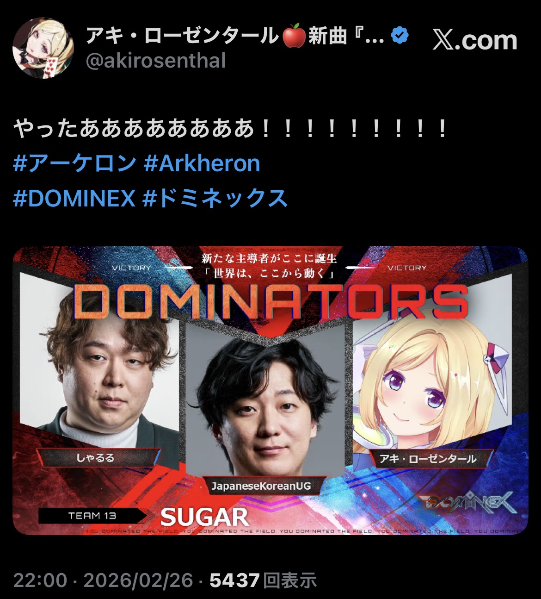Click the SUGAR team name

[205, 517]
